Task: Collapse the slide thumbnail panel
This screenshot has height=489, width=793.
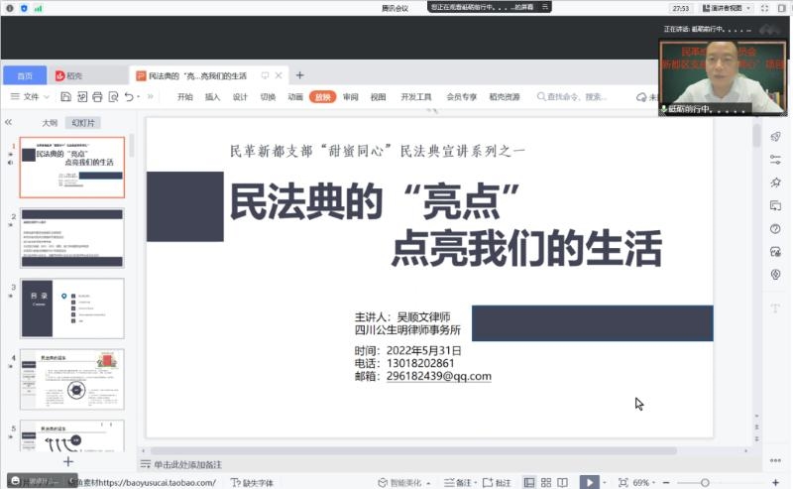Action: point(9,122)
